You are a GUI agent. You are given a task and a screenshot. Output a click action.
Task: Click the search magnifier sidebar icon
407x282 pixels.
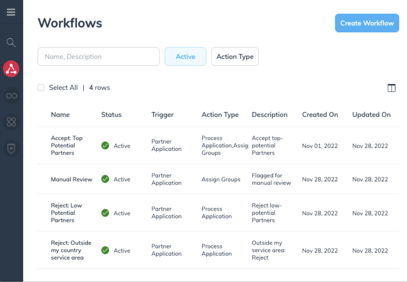tap(11, 42)
